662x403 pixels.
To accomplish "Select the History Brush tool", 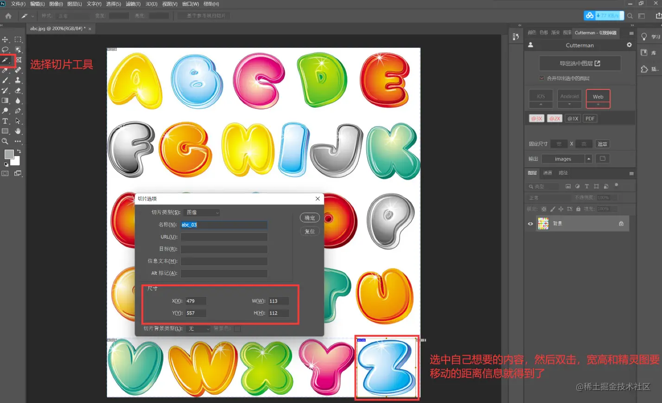I will [5, 90].
